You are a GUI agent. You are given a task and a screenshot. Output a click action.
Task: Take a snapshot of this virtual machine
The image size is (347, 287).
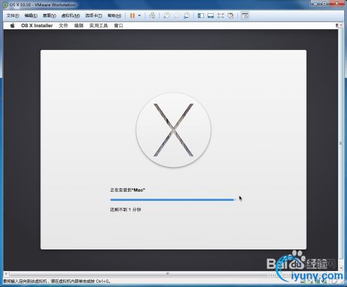(x=167, y=15)
